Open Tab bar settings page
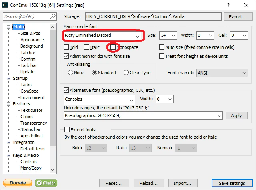256x190 pixels. (28, 53)
